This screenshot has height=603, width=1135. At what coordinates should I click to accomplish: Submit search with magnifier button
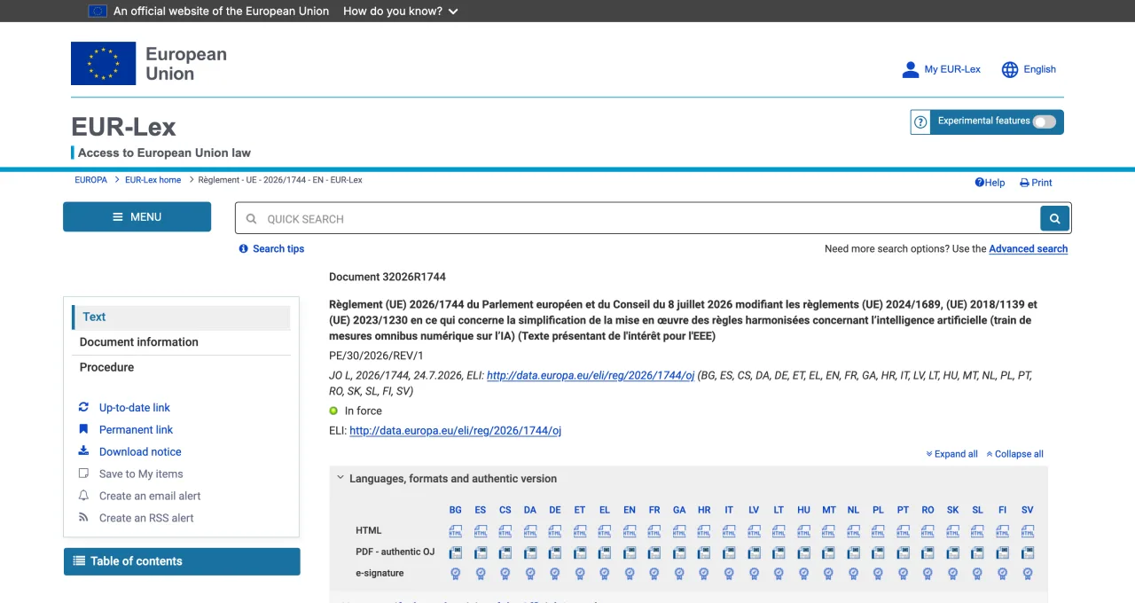pyautogui.click(x=1055, y=219)
